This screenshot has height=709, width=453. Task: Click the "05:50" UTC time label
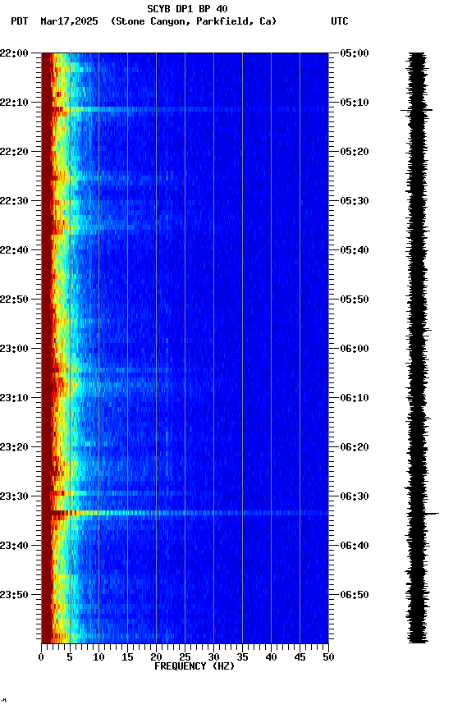pos(355,300)
